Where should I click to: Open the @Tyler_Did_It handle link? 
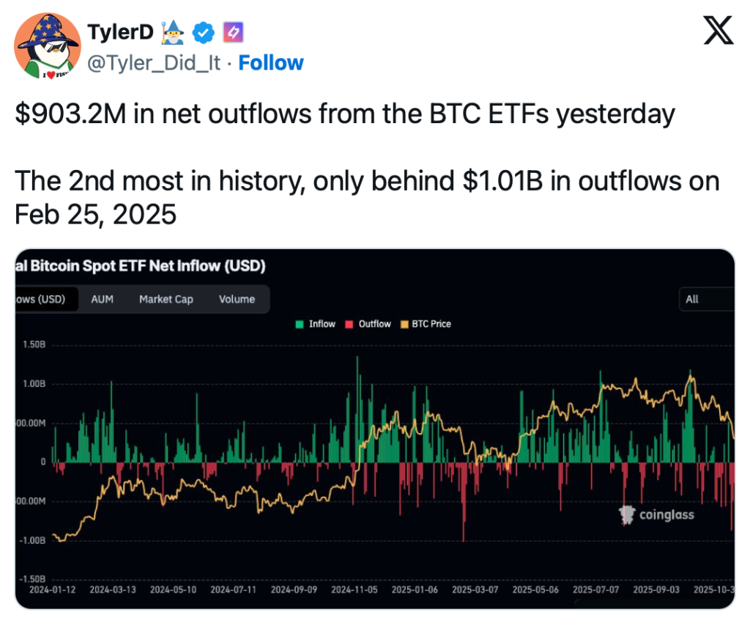(x=154, y=63)
